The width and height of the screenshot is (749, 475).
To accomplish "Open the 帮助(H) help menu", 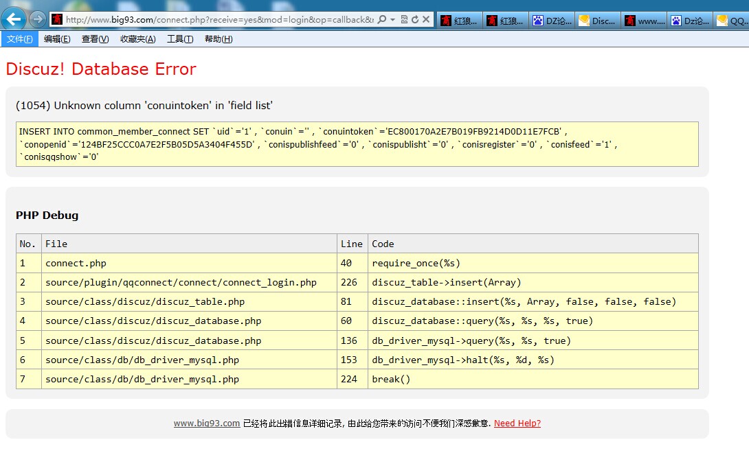I will (x=219, y=39).
